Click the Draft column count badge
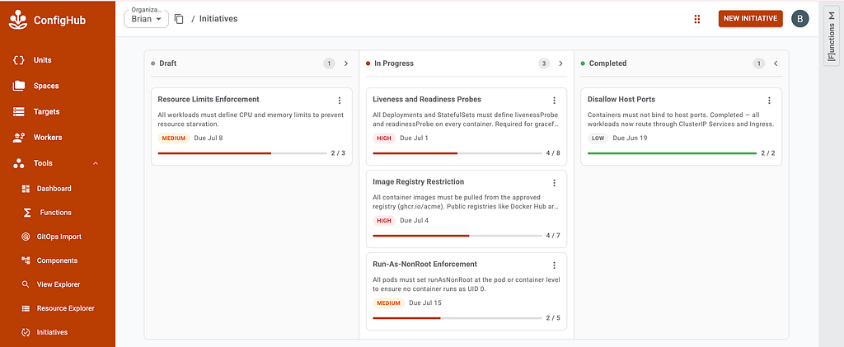 pyautogui.click(x=329, y=63)
